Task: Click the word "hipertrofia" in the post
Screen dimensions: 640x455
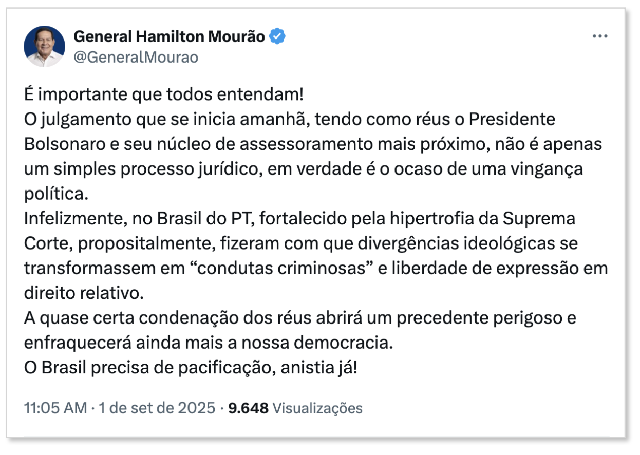Action: click(x=424, y=219)
